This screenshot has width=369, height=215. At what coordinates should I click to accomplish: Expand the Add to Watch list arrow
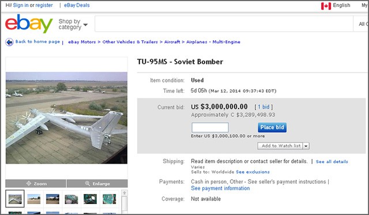click(306, 146)
